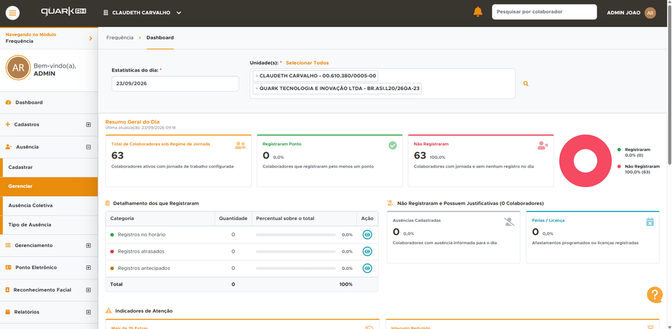This screenshot has width=672, height=329.
Task: Click the Relatórios calendar icon in sidebar
Action: 8,312
